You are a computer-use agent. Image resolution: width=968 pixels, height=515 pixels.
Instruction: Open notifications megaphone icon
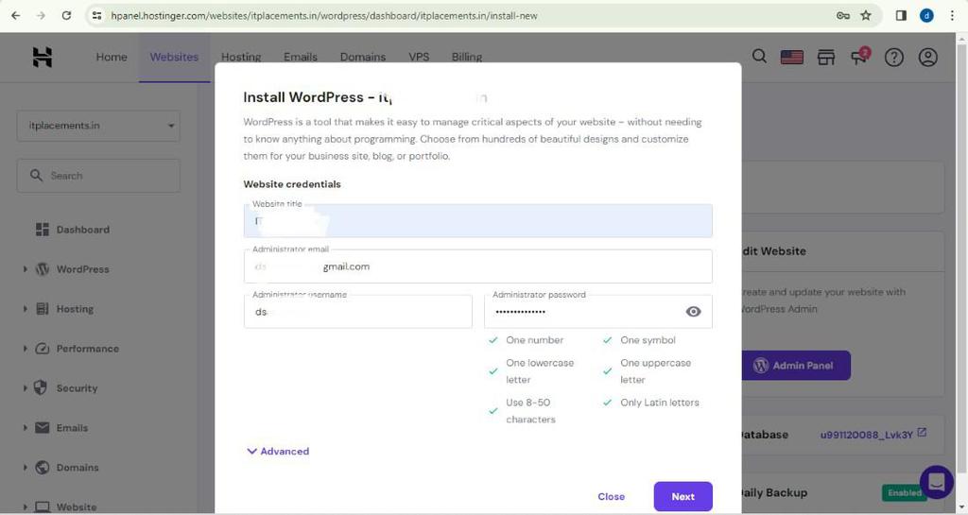coord(859,58)
